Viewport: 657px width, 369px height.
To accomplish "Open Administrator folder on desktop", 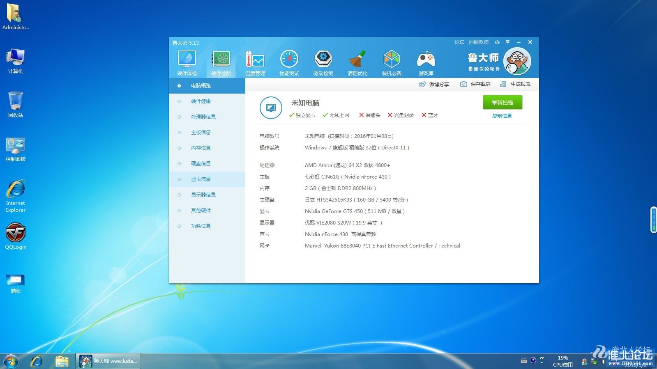I will (x=16, y=16).
